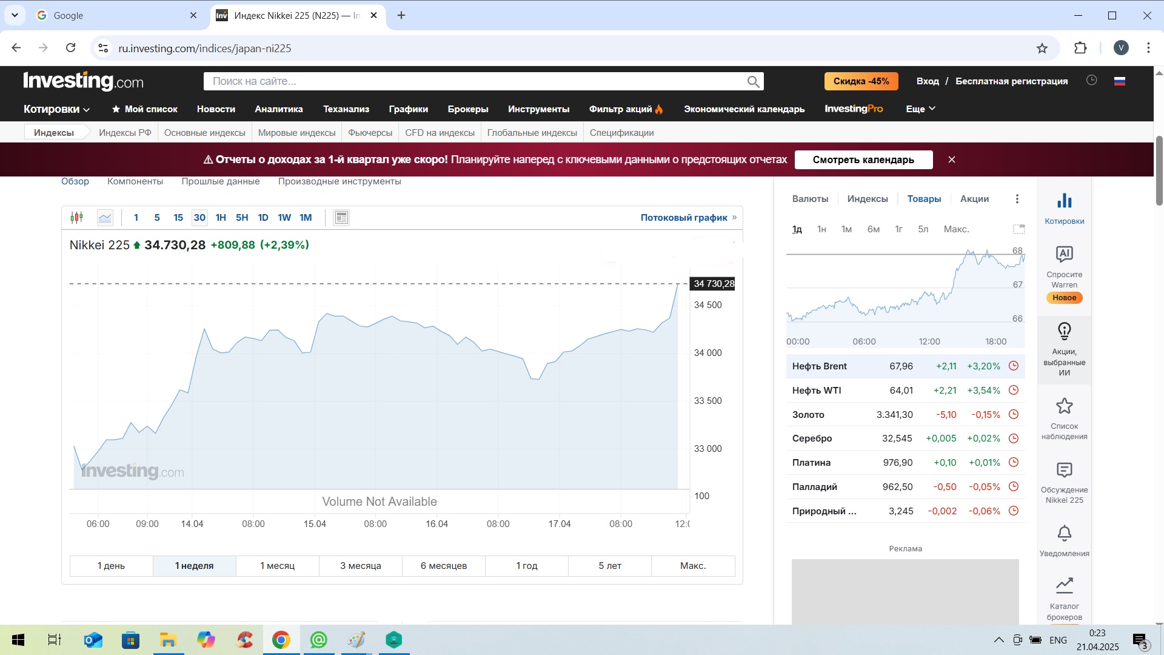Open Microsoft Store from taskbar
The image size is (1164, 655).
130,640
